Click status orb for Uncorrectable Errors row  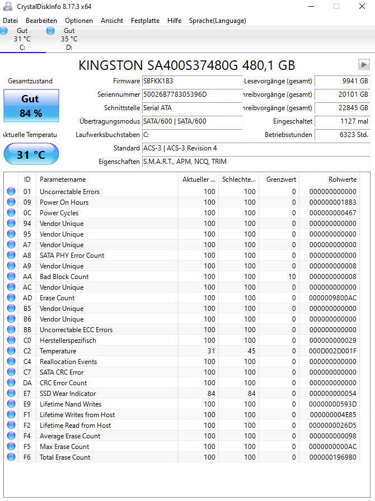(11, 191)
